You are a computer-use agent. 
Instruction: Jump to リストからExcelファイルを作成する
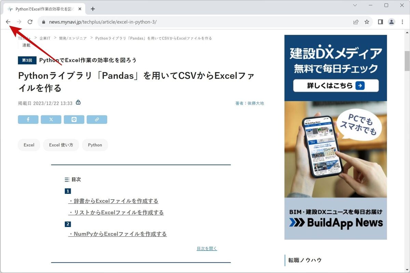pyautogui.click(x=116, y=212)
